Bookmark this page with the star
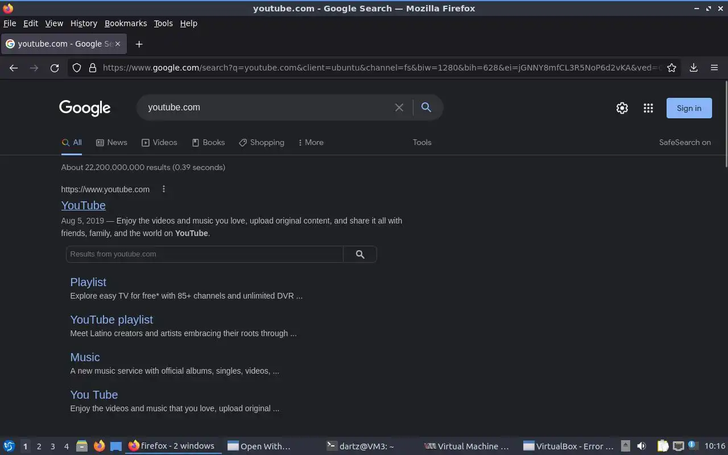The image size is (728, 455). coord(672,68)
